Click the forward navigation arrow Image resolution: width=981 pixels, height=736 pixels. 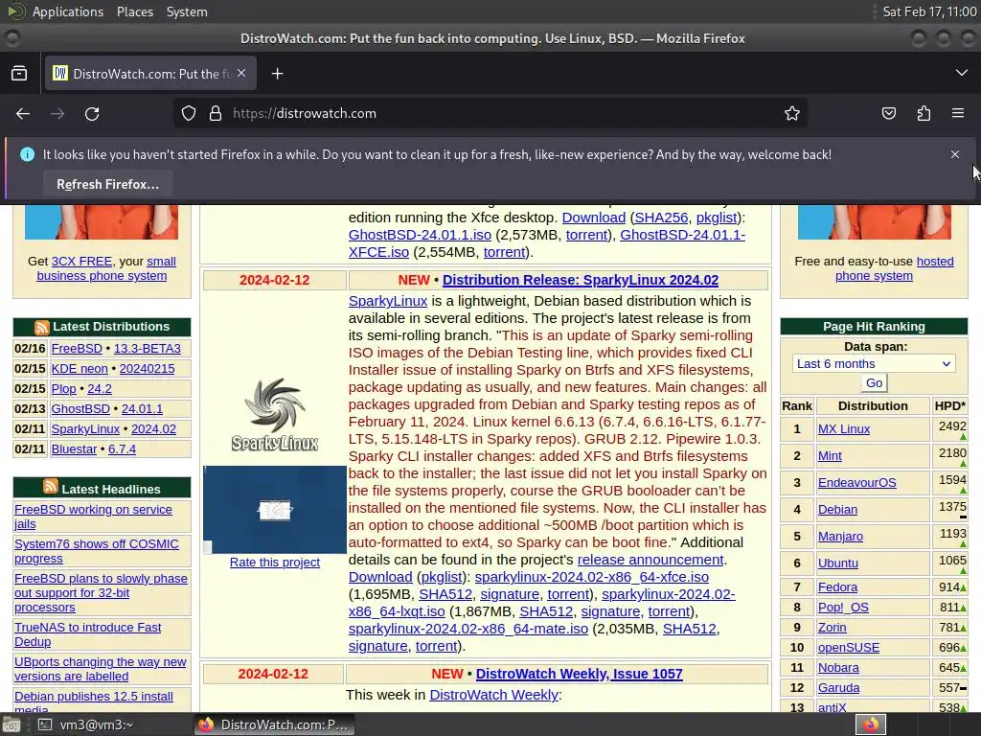pyautogui.click(x=57, y=114)
